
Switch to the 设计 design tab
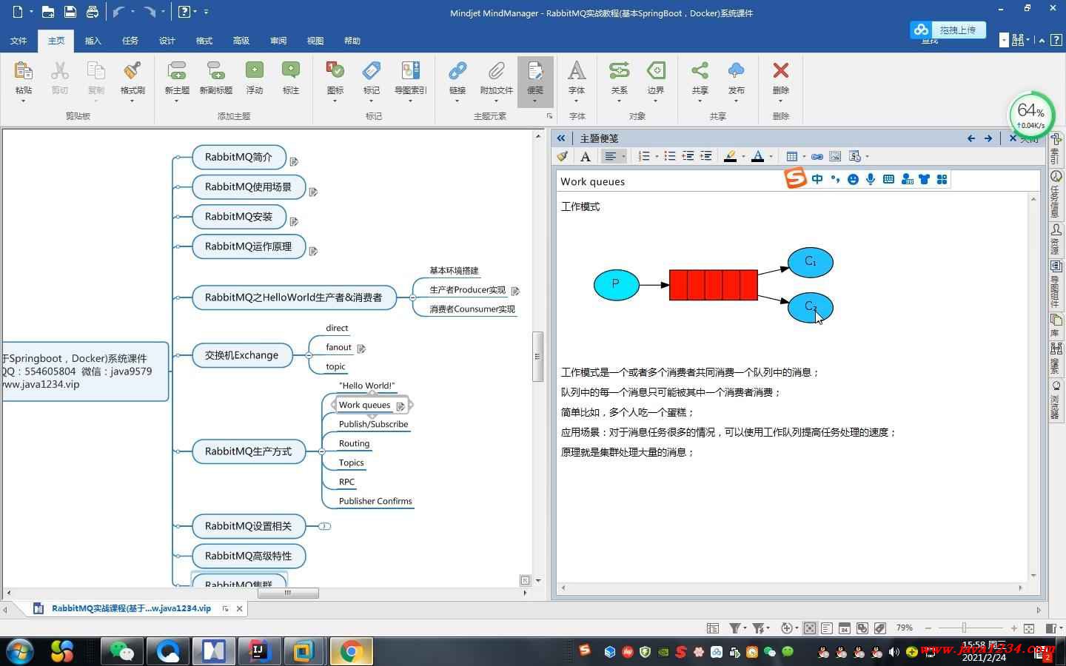pyautogui.click(x=167, y=41)
